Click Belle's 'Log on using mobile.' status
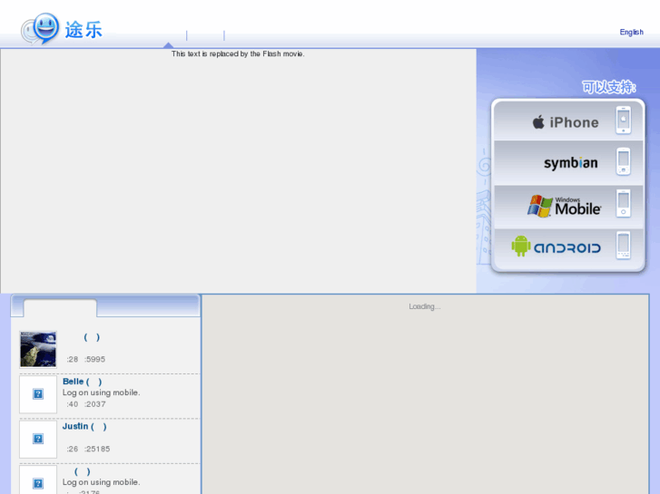Image resolution: width=660 pixels, height=494 pixels. tap(101, 392)
